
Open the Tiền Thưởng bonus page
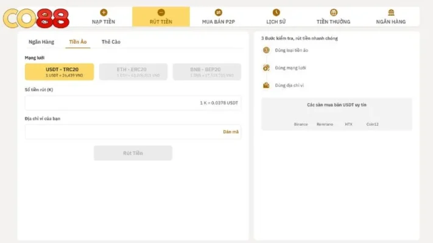click(333, 16)
